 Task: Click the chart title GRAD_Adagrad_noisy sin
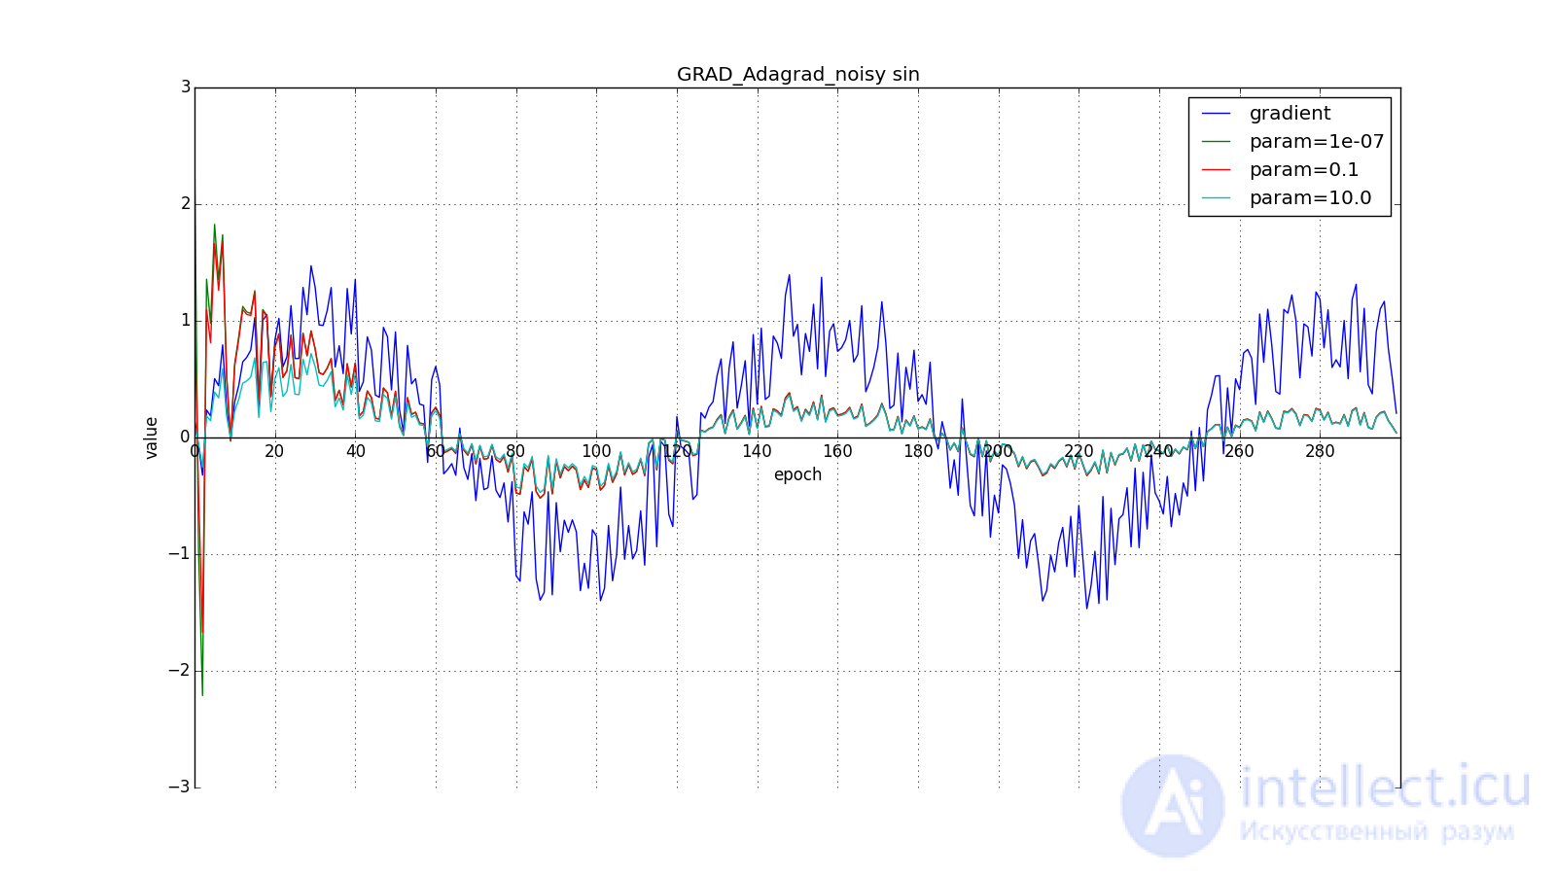point(797,75)
